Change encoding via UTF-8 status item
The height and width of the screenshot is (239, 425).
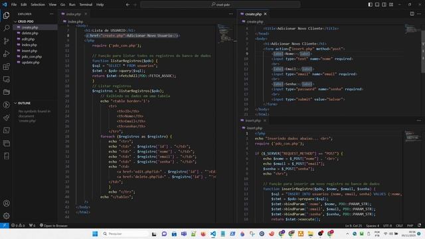[x=387, y=226]
